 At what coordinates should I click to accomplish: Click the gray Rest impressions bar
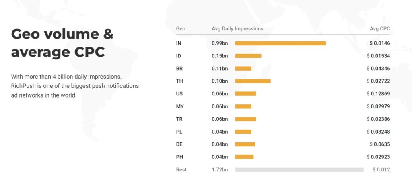pyautogui.click(x=299, y=170)
